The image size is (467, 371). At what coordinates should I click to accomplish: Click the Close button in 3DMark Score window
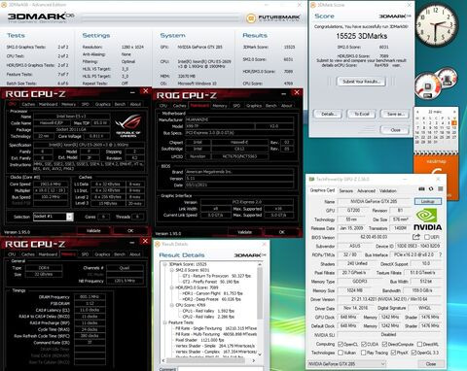[395, 130]
